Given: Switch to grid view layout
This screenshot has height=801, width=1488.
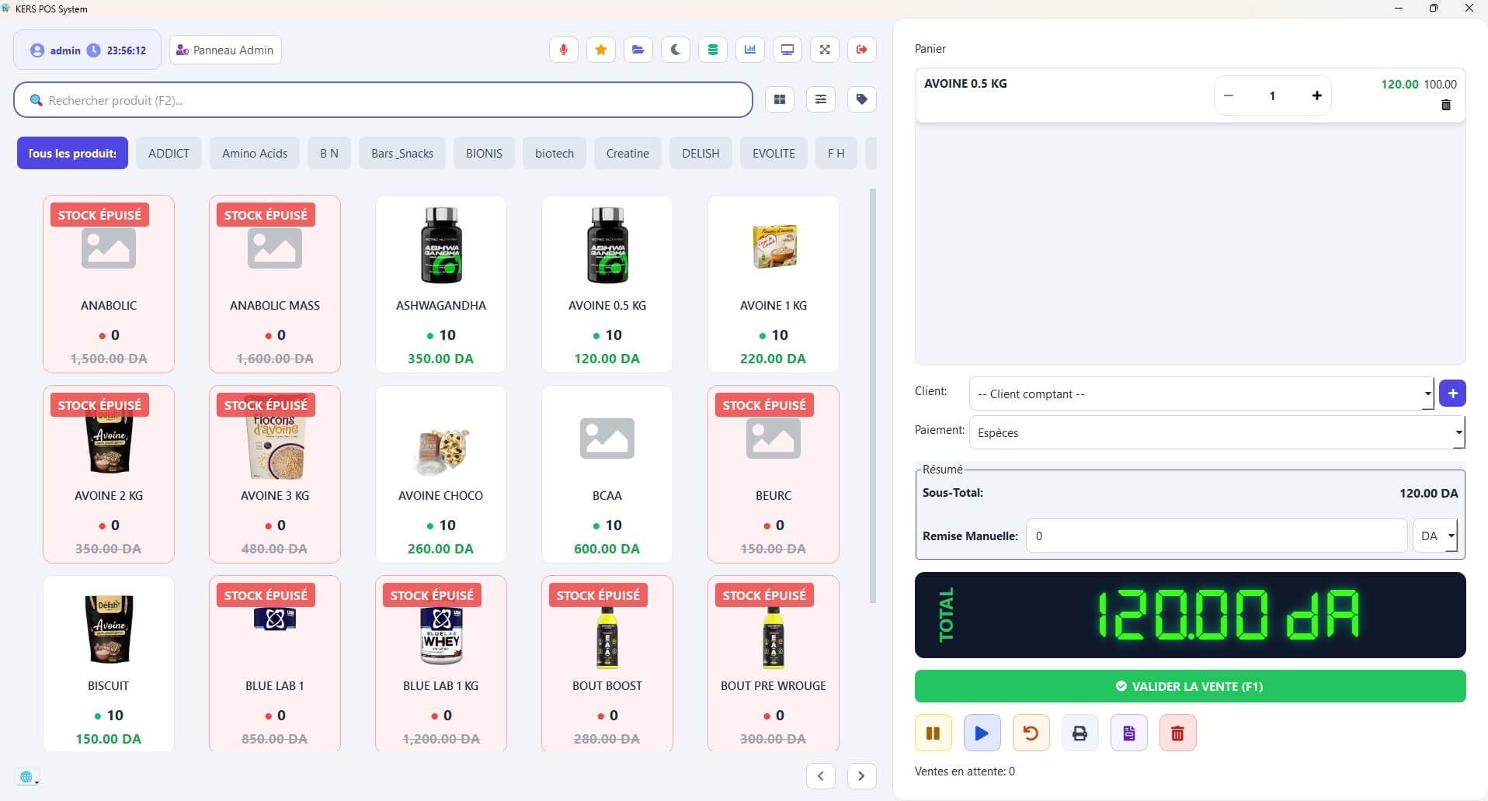Looking at the screenshot, I should (x=780, y=99).
